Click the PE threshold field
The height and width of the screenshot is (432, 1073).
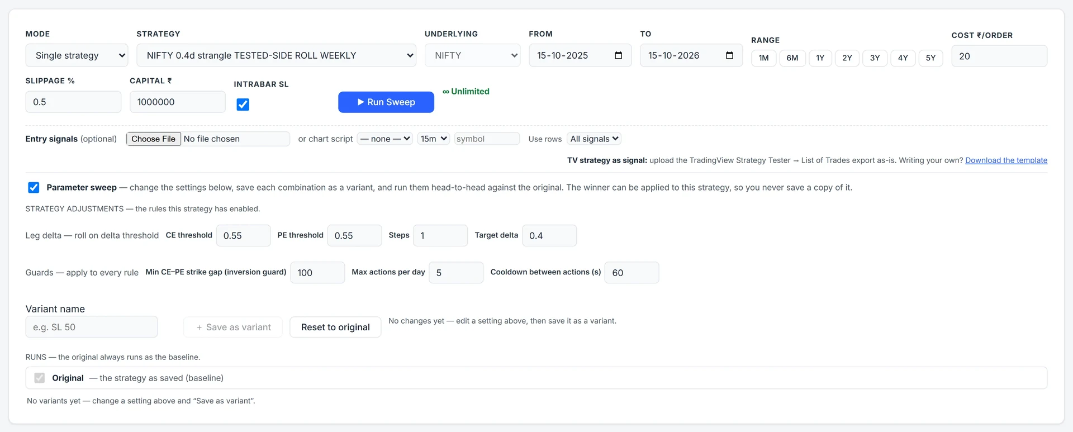[354, 235]
